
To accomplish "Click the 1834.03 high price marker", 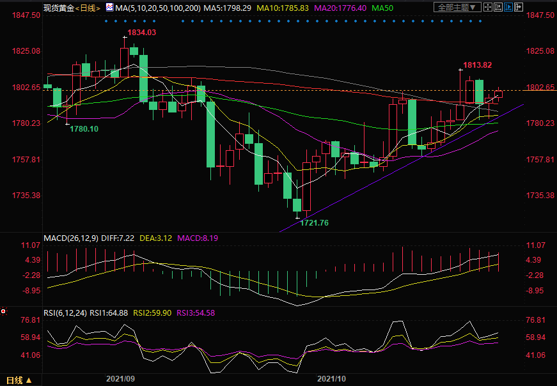I will point(141,32).
